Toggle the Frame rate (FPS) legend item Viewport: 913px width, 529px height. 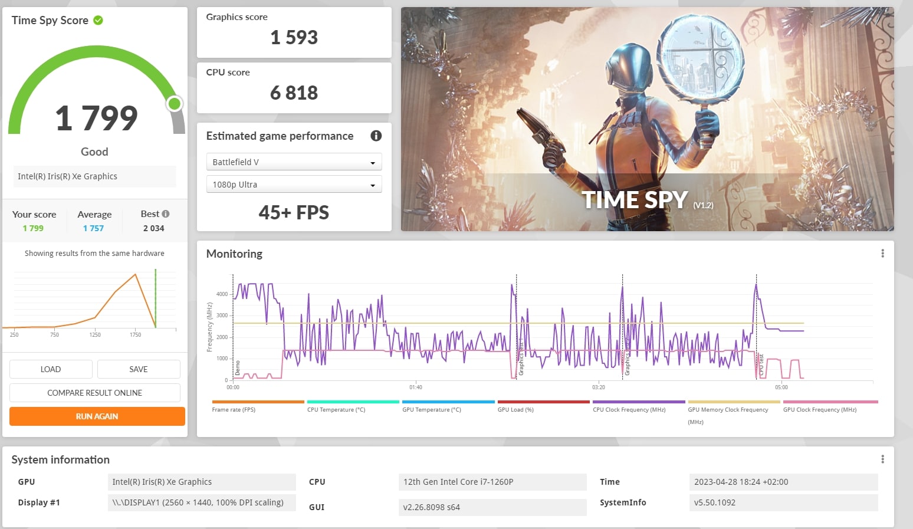coord(234,409)
